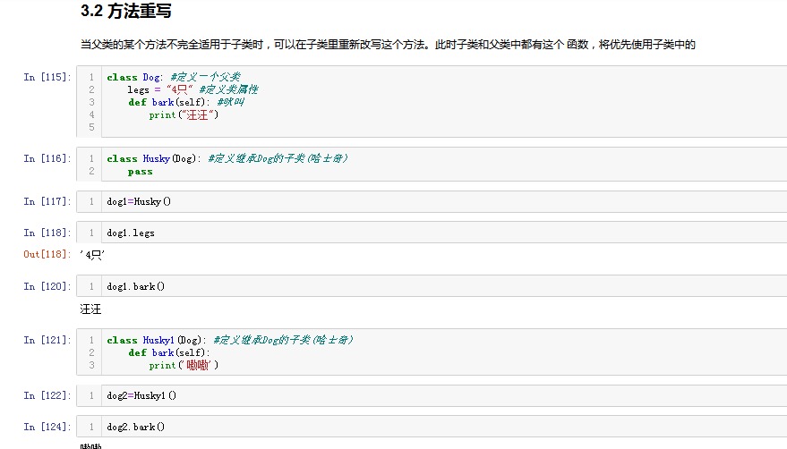This screenshot has width=787, height=449.
Task: Select the '4只' output text
Action: pos(92,255)
